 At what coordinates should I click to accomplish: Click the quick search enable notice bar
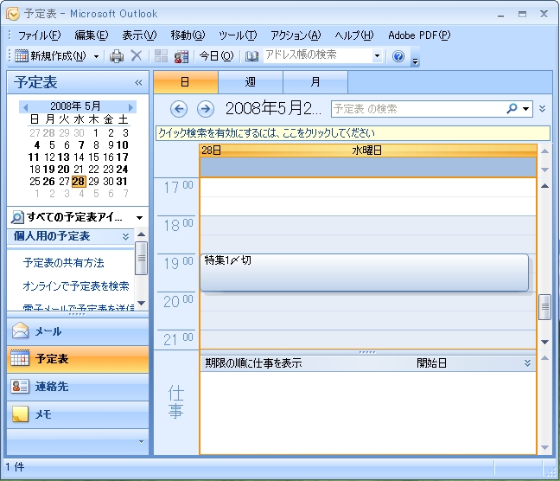coord(353,133)
